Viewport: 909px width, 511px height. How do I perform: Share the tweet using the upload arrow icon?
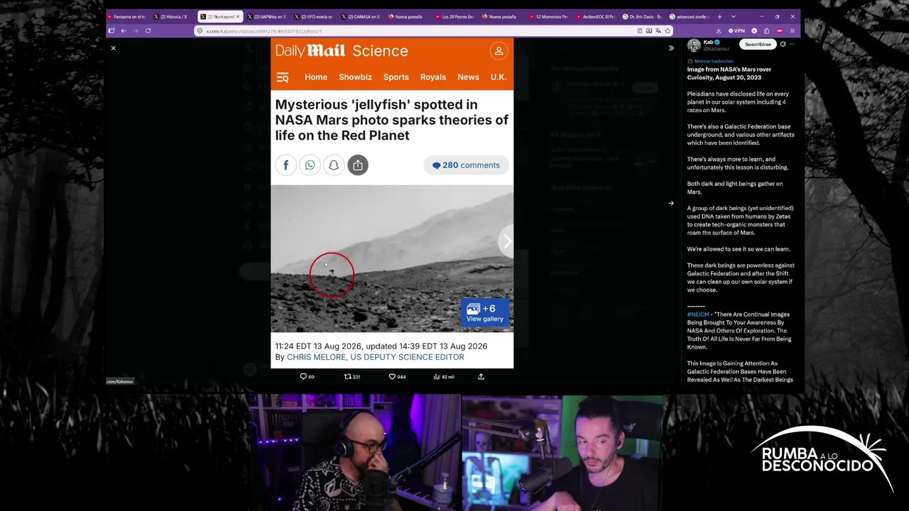(x=481, y=377)
